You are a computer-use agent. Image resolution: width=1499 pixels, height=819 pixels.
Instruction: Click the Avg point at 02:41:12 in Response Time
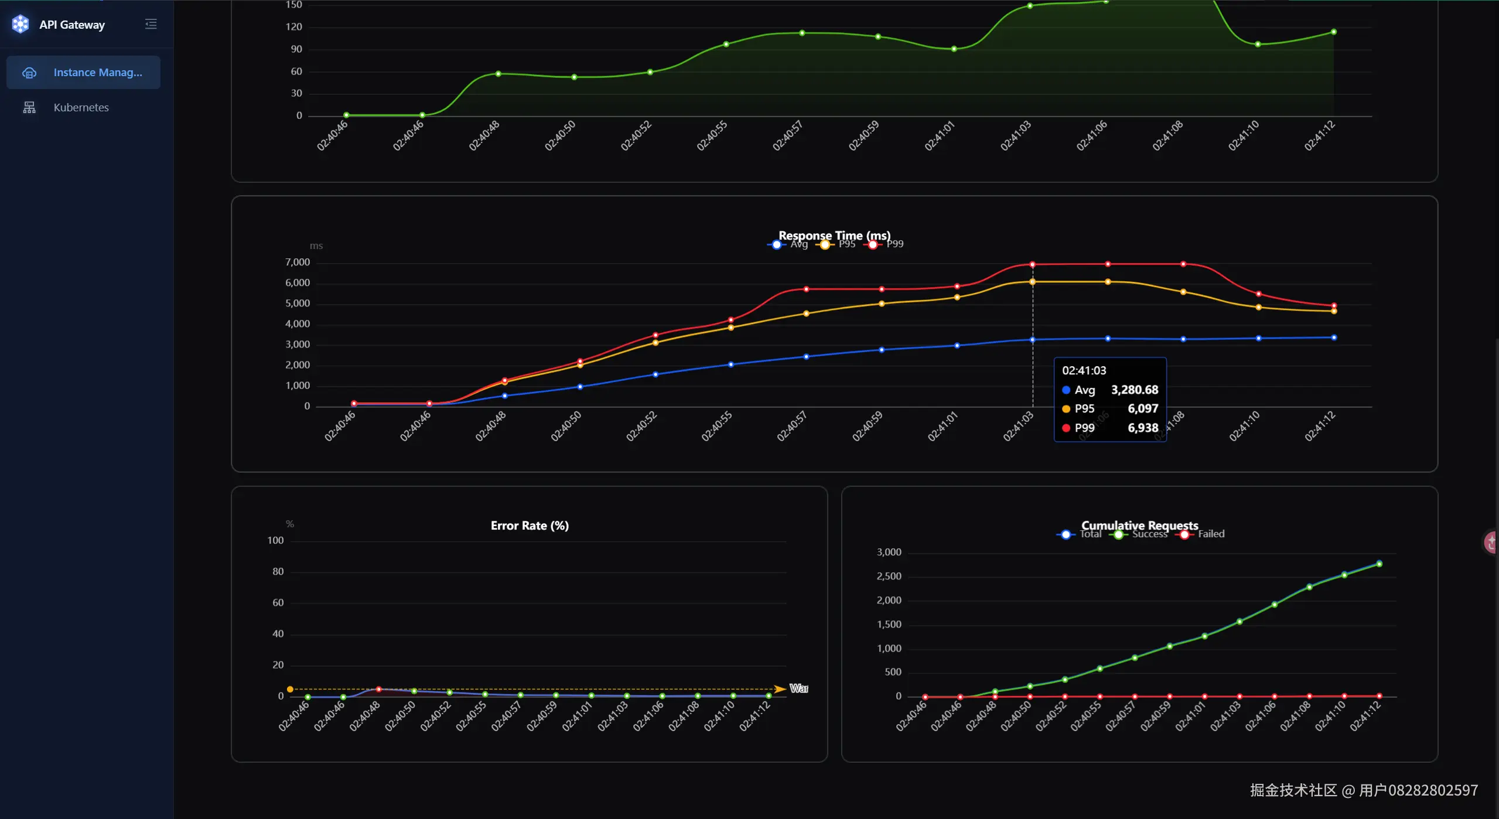tap(1334, 338)
